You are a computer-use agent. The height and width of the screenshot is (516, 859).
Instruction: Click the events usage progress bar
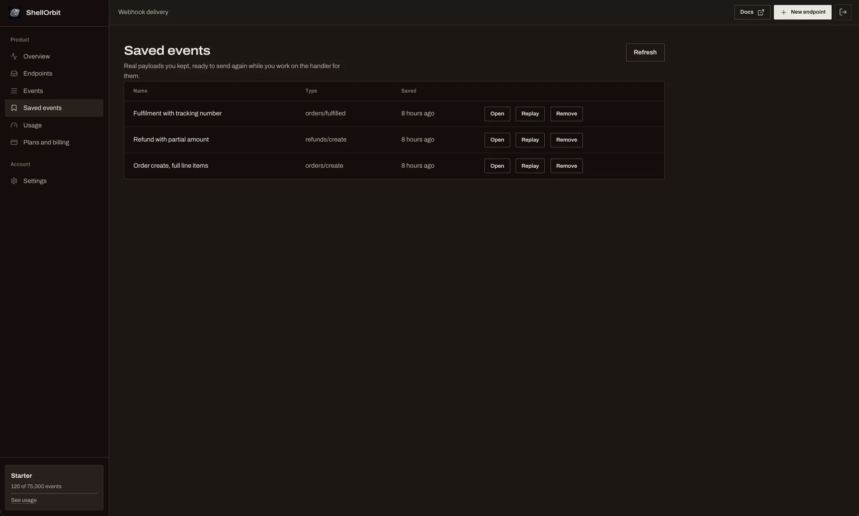(54, 493)
